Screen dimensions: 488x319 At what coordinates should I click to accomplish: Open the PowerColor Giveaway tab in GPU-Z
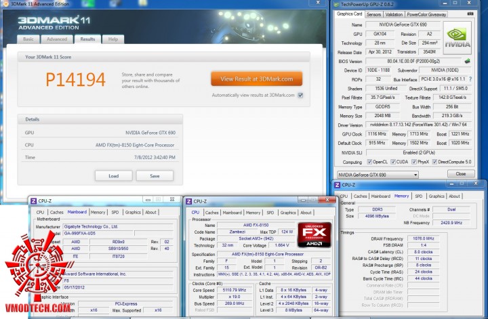[x=426, y=15]
